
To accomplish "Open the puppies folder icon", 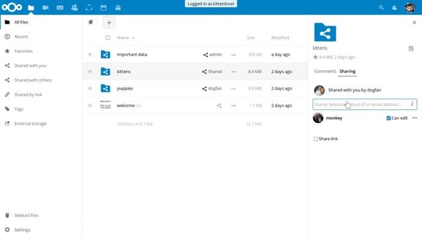I will pos(105,88).
